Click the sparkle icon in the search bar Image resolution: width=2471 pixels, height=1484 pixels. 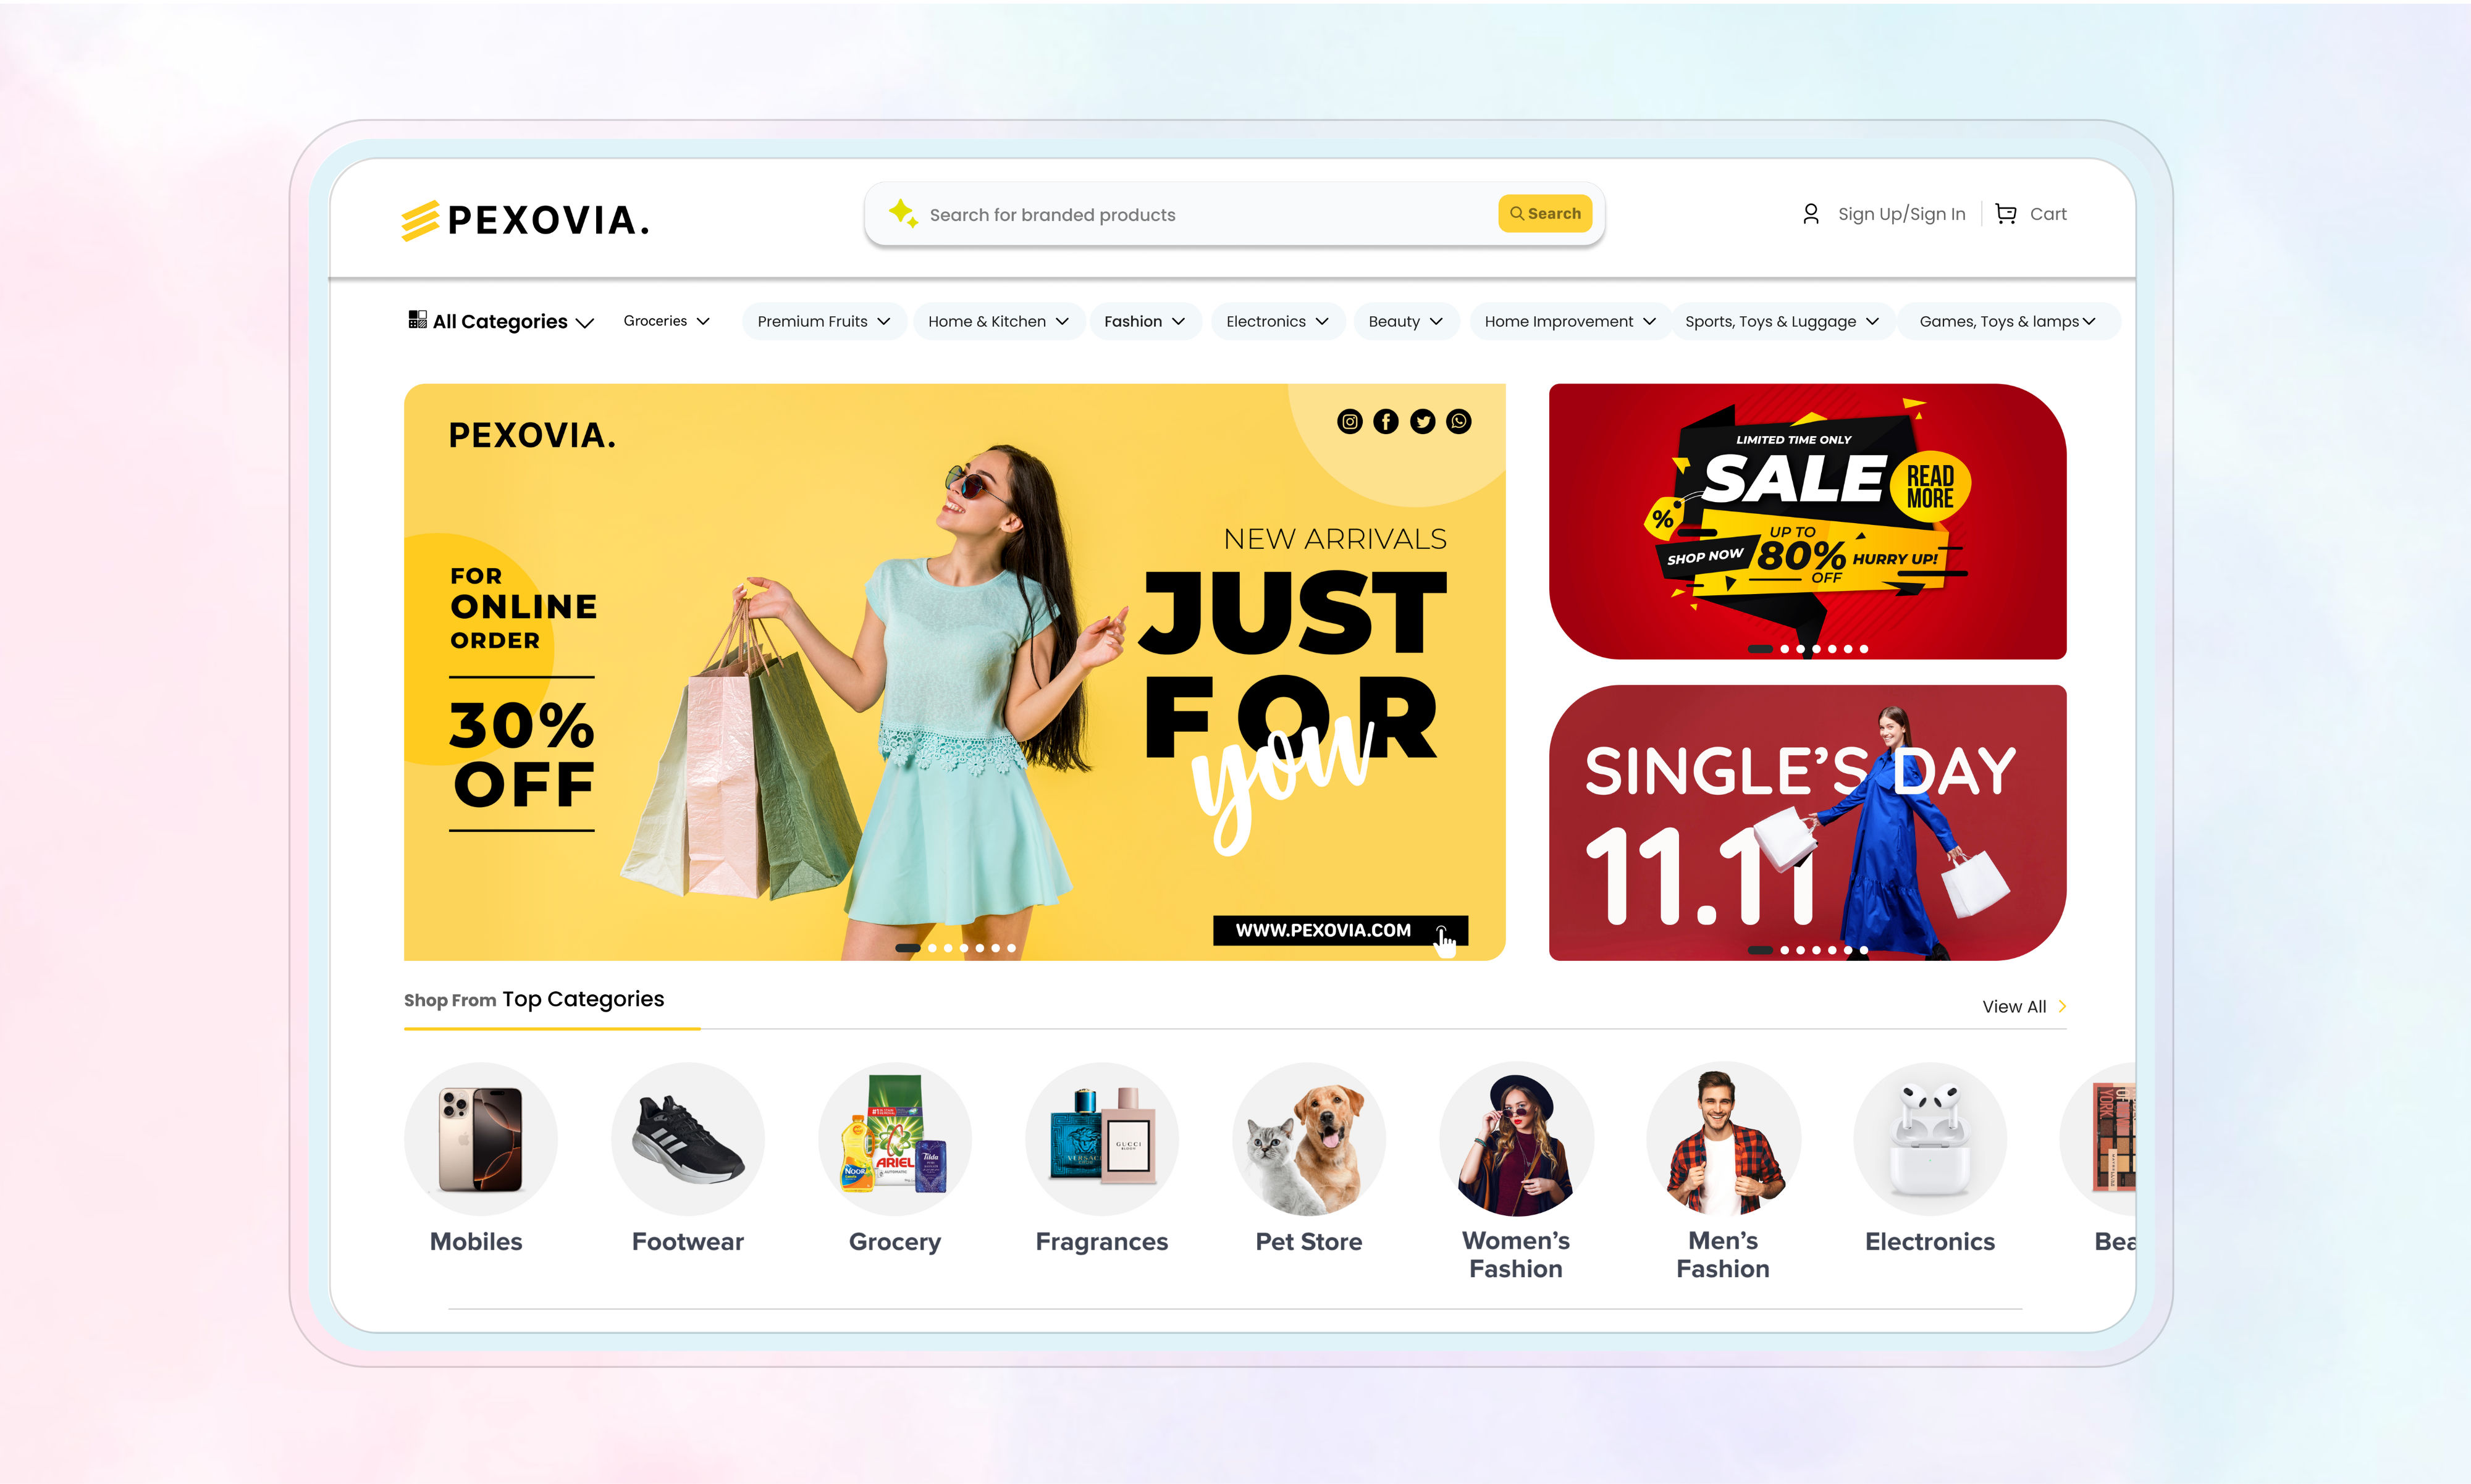903,213
